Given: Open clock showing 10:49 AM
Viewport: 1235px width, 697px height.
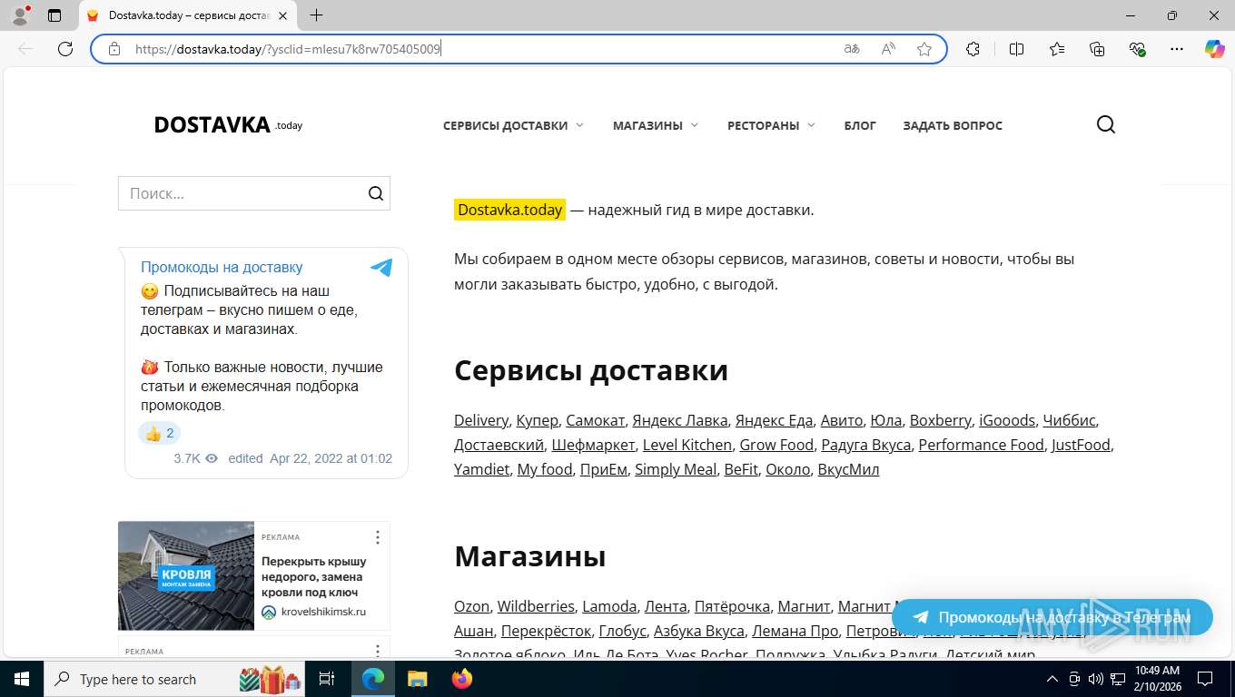Looking at the screenshot, I should 1156,679.
